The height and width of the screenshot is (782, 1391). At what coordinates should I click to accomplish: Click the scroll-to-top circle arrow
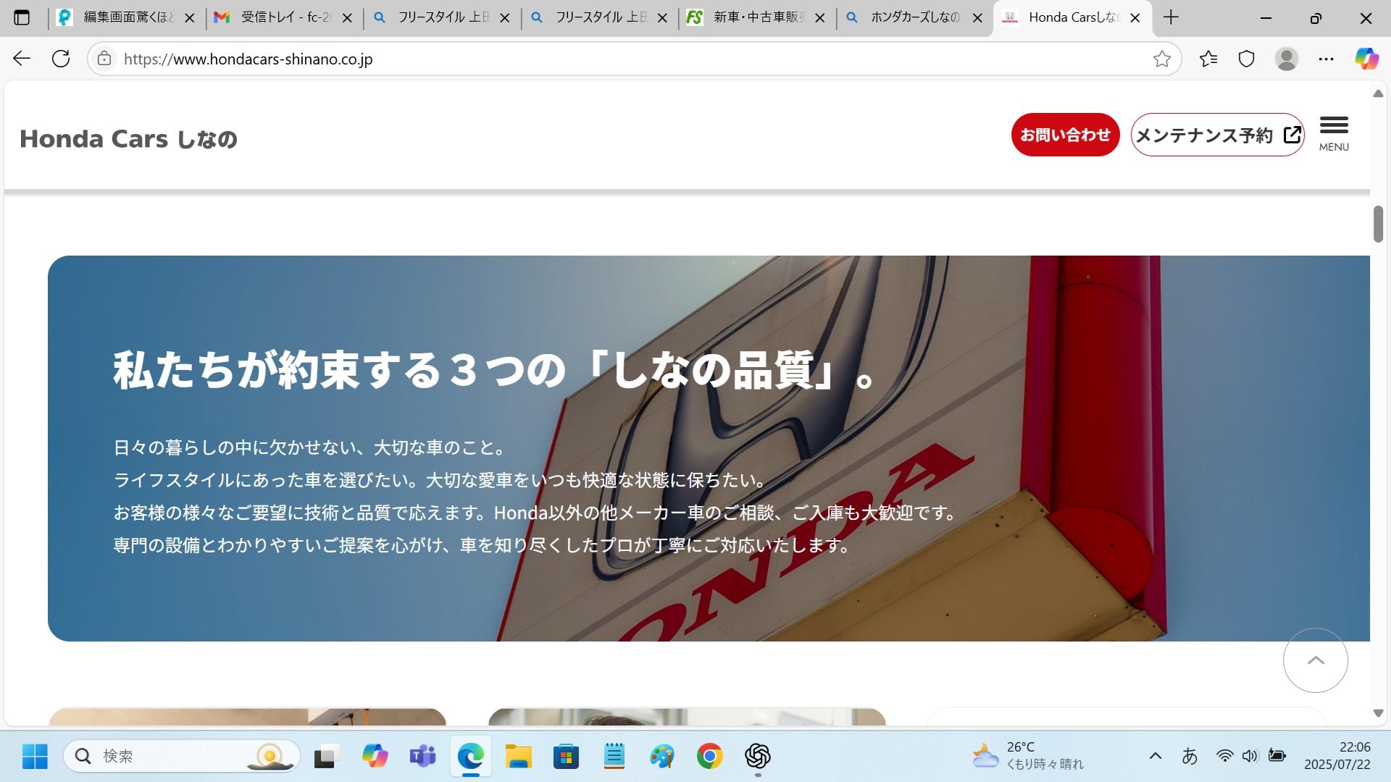pyautogui.click(x=1315, y=660)
